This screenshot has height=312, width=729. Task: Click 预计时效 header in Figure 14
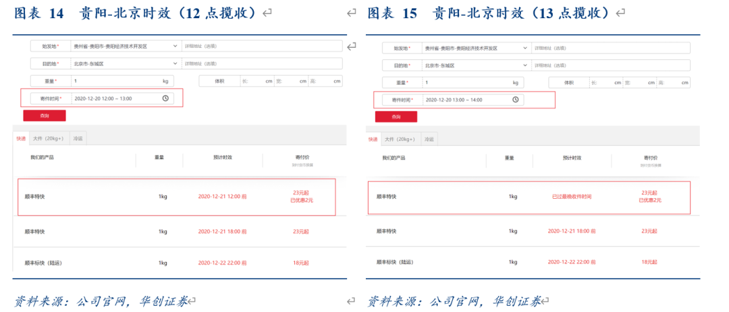point(223,158)
